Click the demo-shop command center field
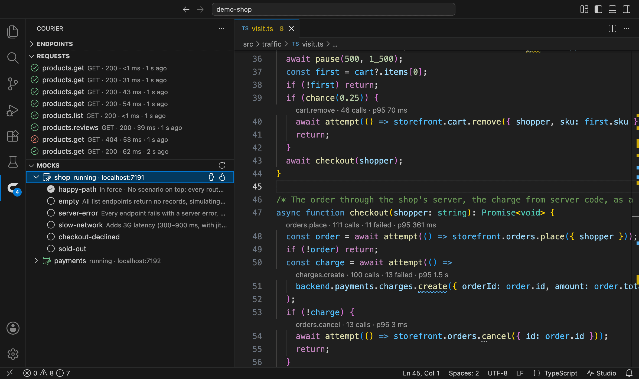Image resolution: width=639 pixels, height=379 pixels. click(333, 9)
